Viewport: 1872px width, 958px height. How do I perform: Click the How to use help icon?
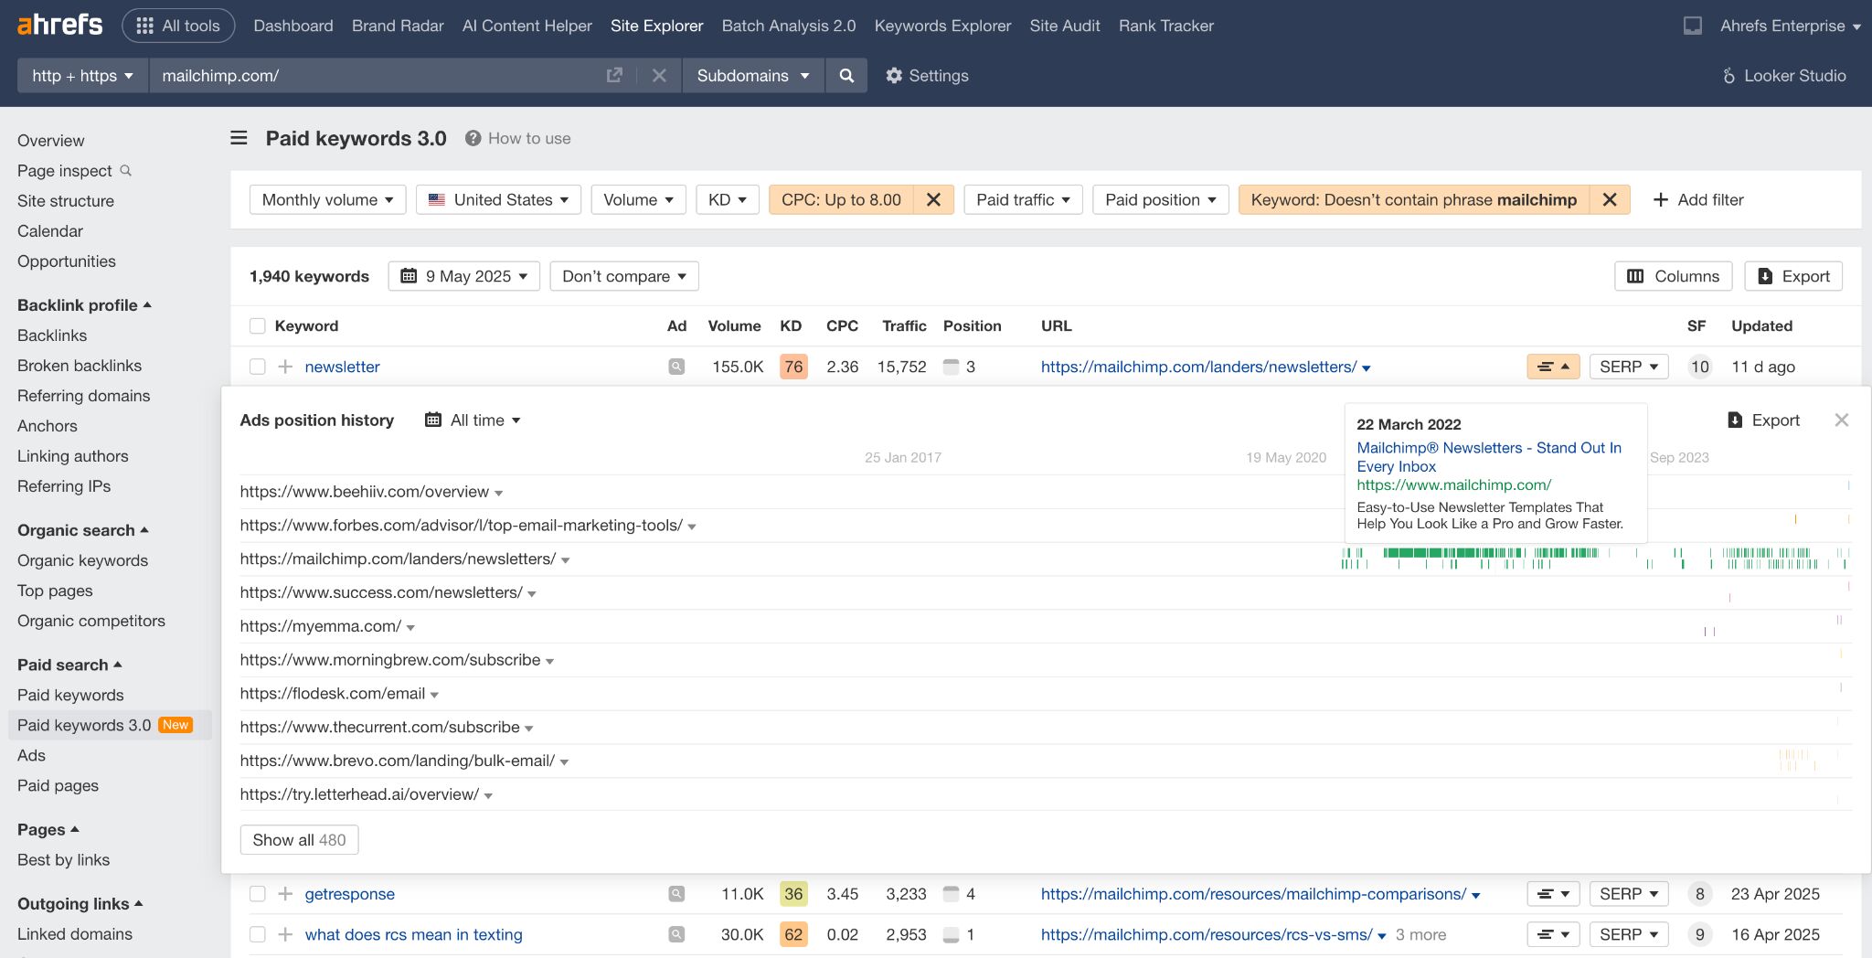(473, 138)
